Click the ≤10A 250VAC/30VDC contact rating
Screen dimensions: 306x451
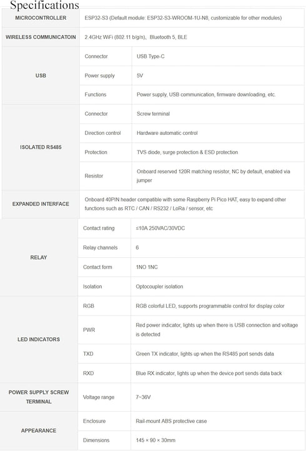click(160, 229)
